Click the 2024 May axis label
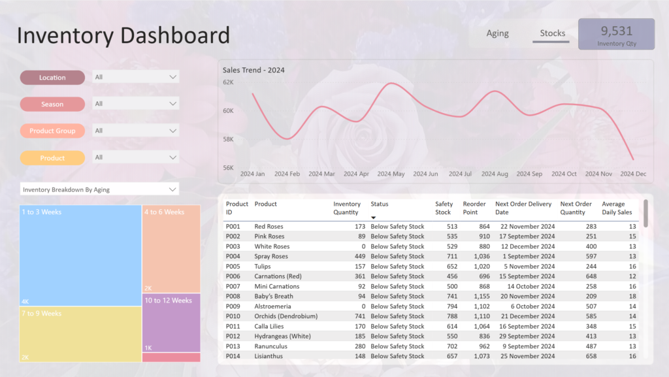This screenshot has width=669, height=377. (x=391, y=174)
